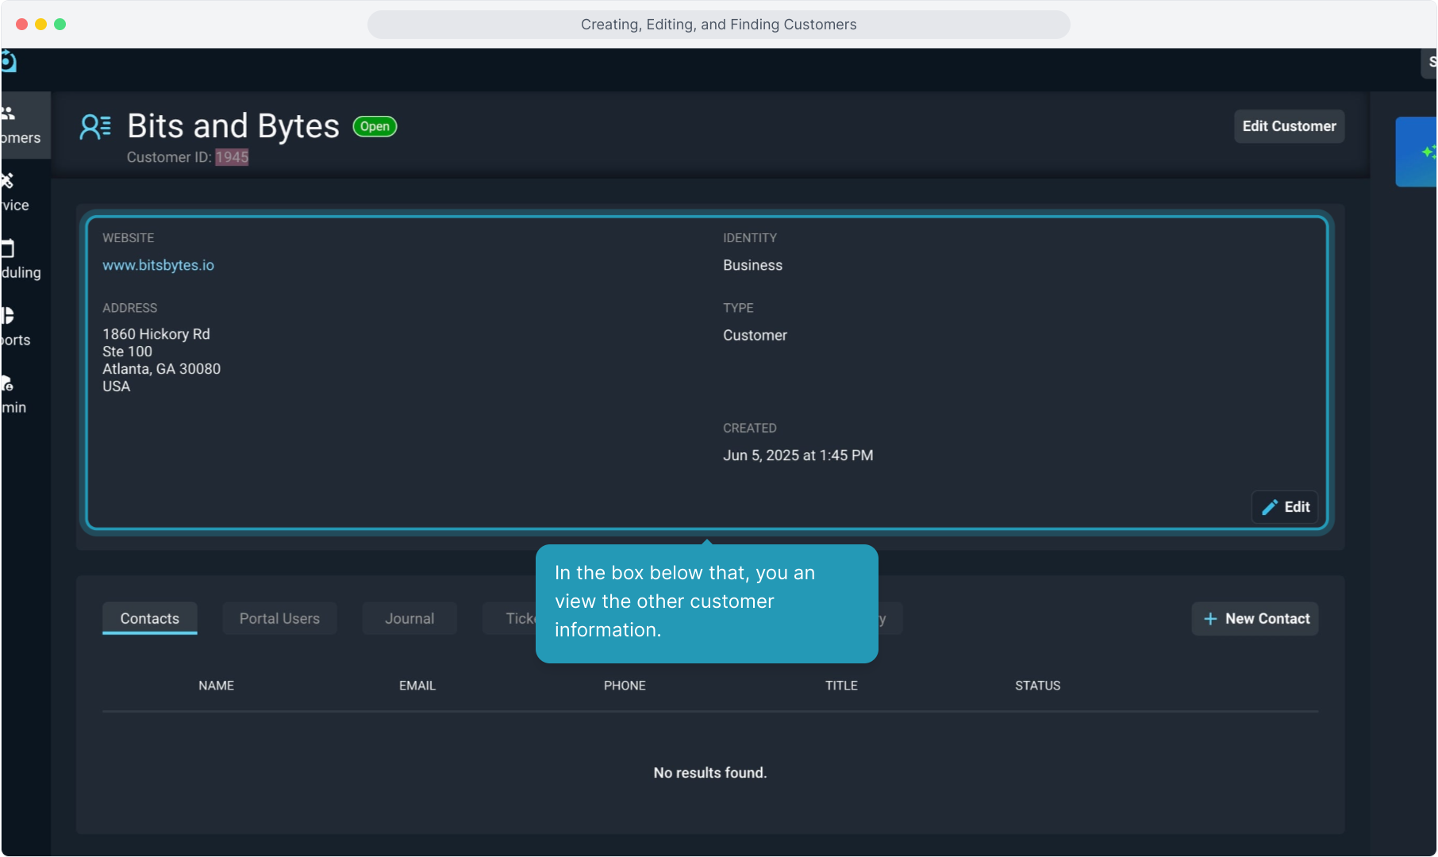Viewport: 1438px width, 857px height.
Task: Switch to the Journal tab
Action: pos(409,619)
